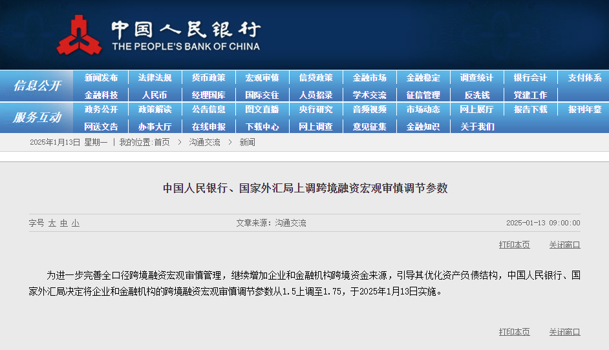
Task: Click the 沟通交流 breadcrumb link
Action: pyautogui.click(x=204, y=142)
